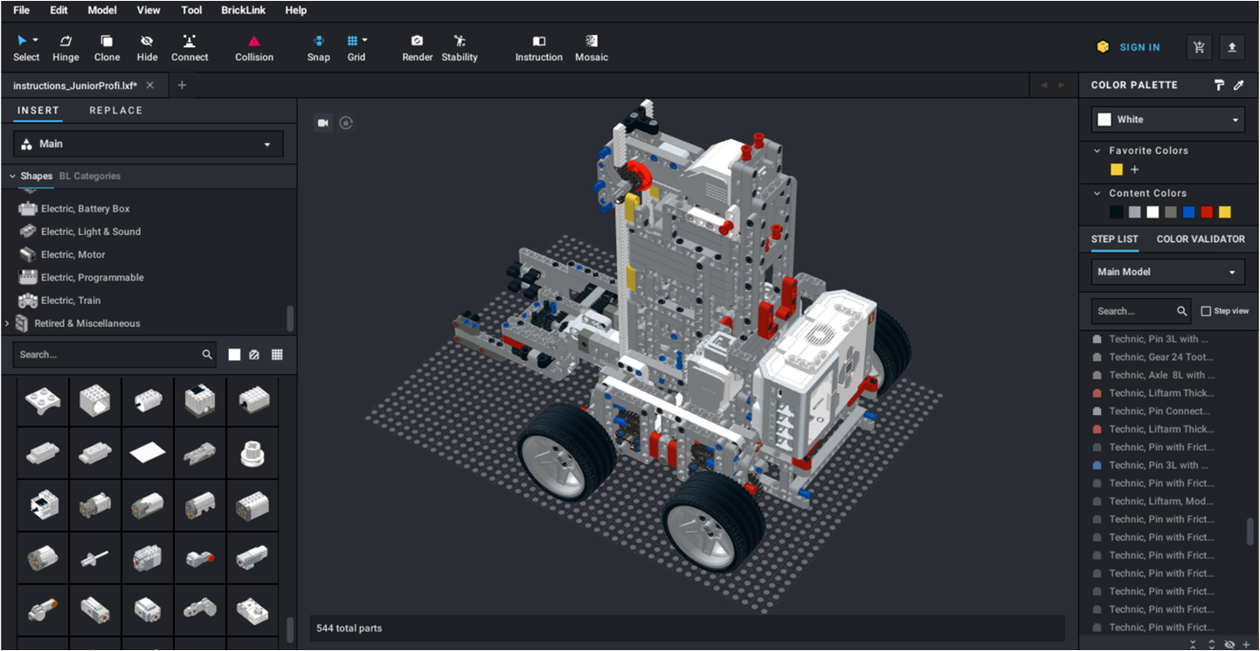Pick the Select tool arrow icon
The image size is (1260, 651).
(22, 40)
